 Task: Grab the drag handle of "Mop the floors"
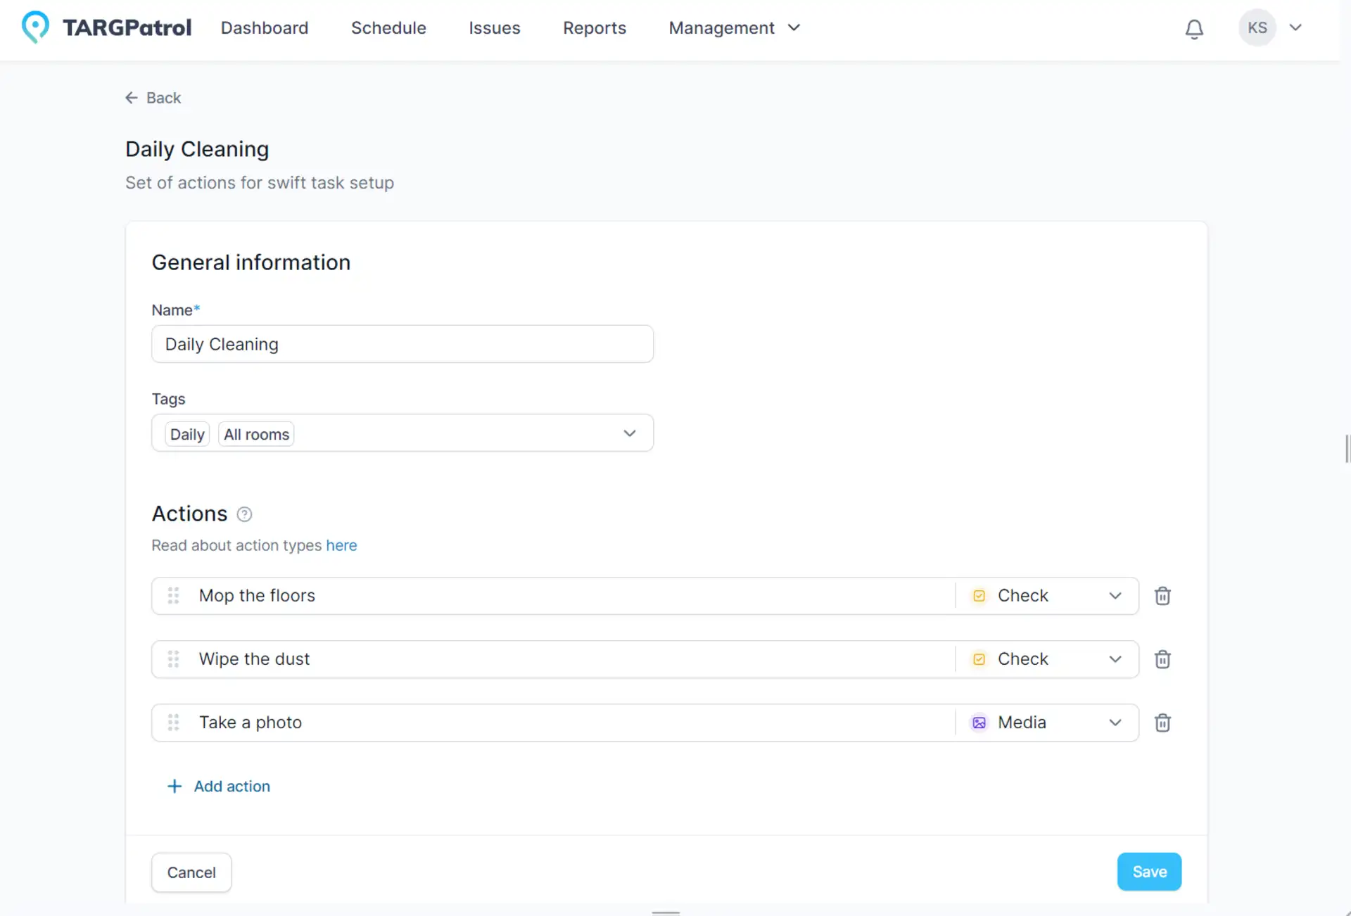pos(173,595)
